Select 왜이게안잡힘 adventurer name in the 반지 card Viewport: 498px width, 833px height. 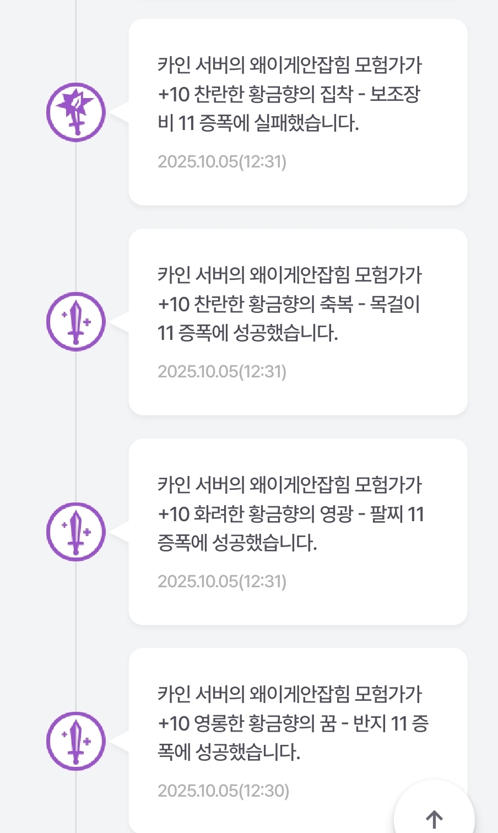[x=299, y=694]
